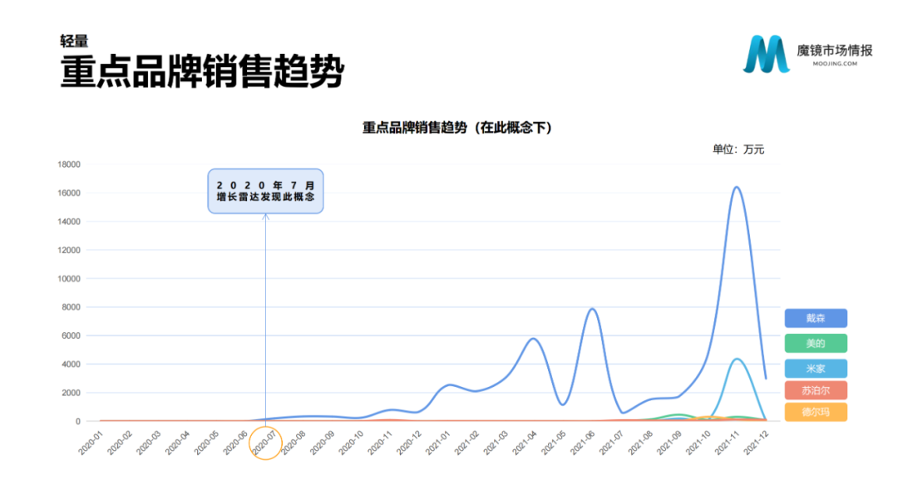The width and height of the screenshot is (898, 504).
Task: Click the 8000 y-axis value
Action: pyautogui.click(x=71, y=307)
